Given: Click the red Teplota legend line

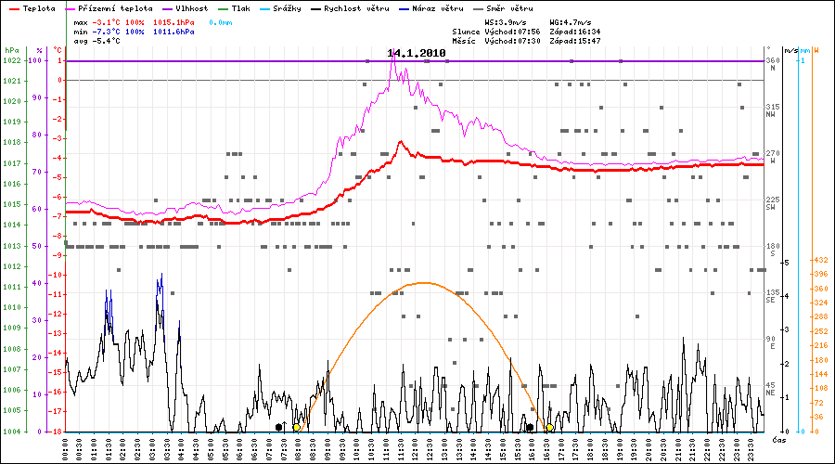Looking at the screenshot, I should (x=14, y=8).
